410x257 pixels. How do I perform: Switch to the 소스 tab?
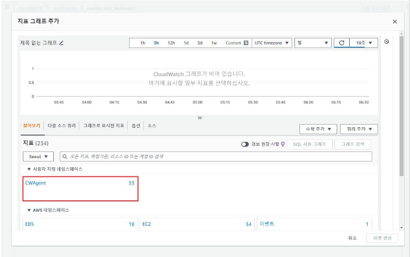(x=152, y=126)
